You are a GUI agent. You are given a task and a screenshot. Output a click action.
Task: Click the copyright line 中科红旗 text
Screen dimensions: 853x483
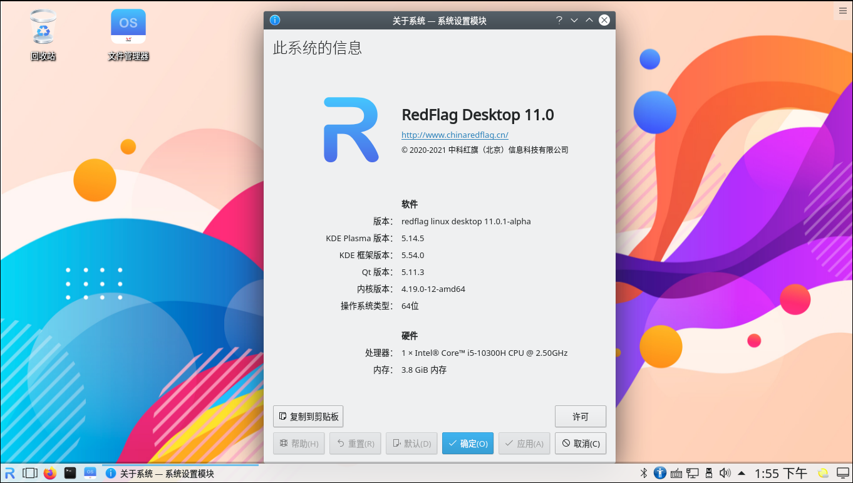click(485, 150)
